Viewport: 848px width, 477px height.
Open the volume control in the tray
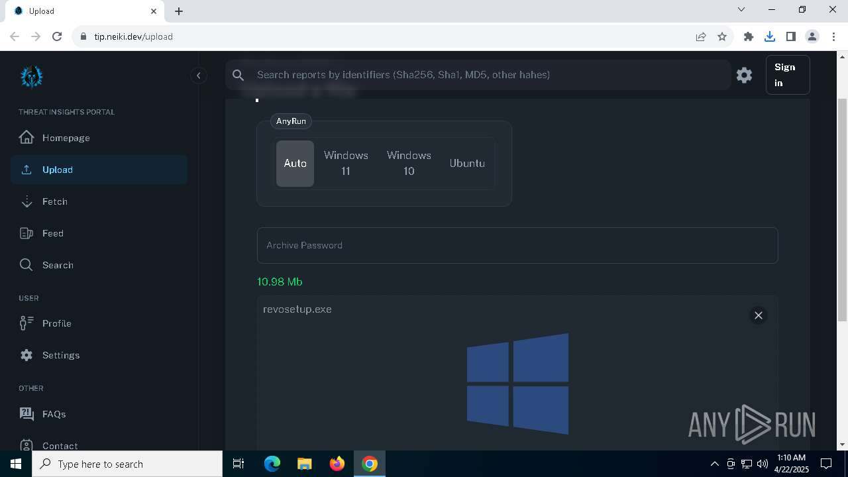[763, 464]
